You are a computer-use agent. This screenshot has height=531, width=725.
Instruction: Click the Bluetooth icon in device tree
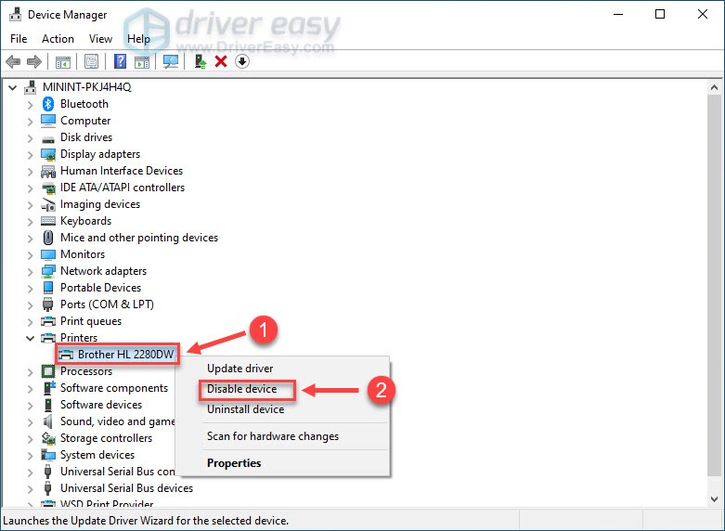[x=48, y=104]
